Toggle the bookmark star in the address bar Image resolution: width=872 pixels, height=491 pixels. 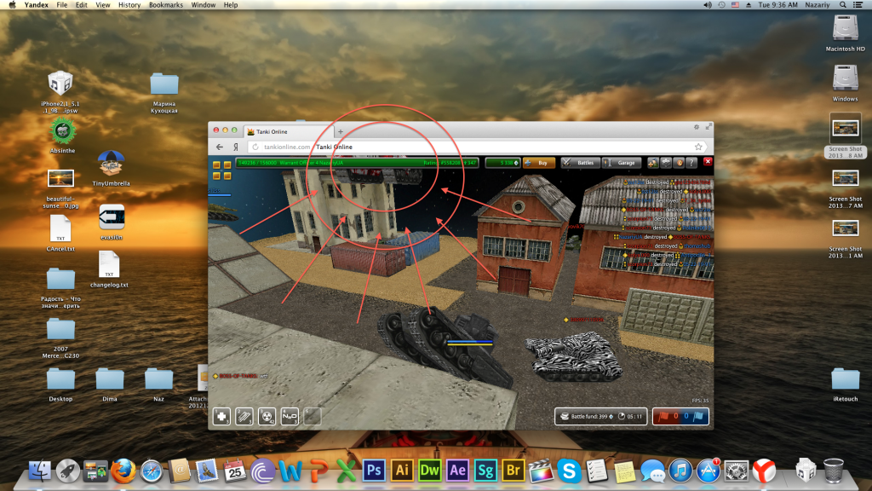(x=698, y=147)
